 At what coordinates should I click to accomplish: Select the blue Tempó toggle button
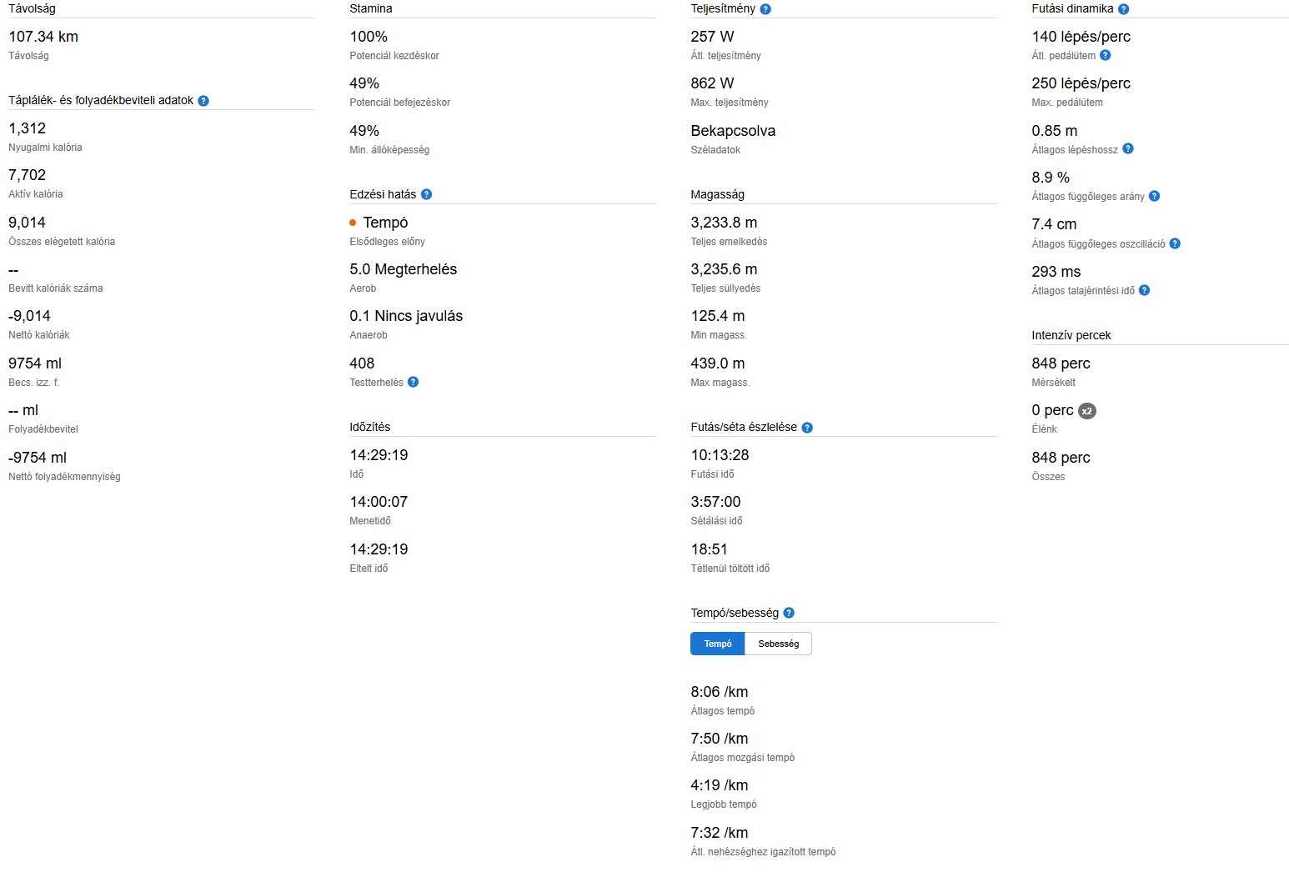point(717,644)
